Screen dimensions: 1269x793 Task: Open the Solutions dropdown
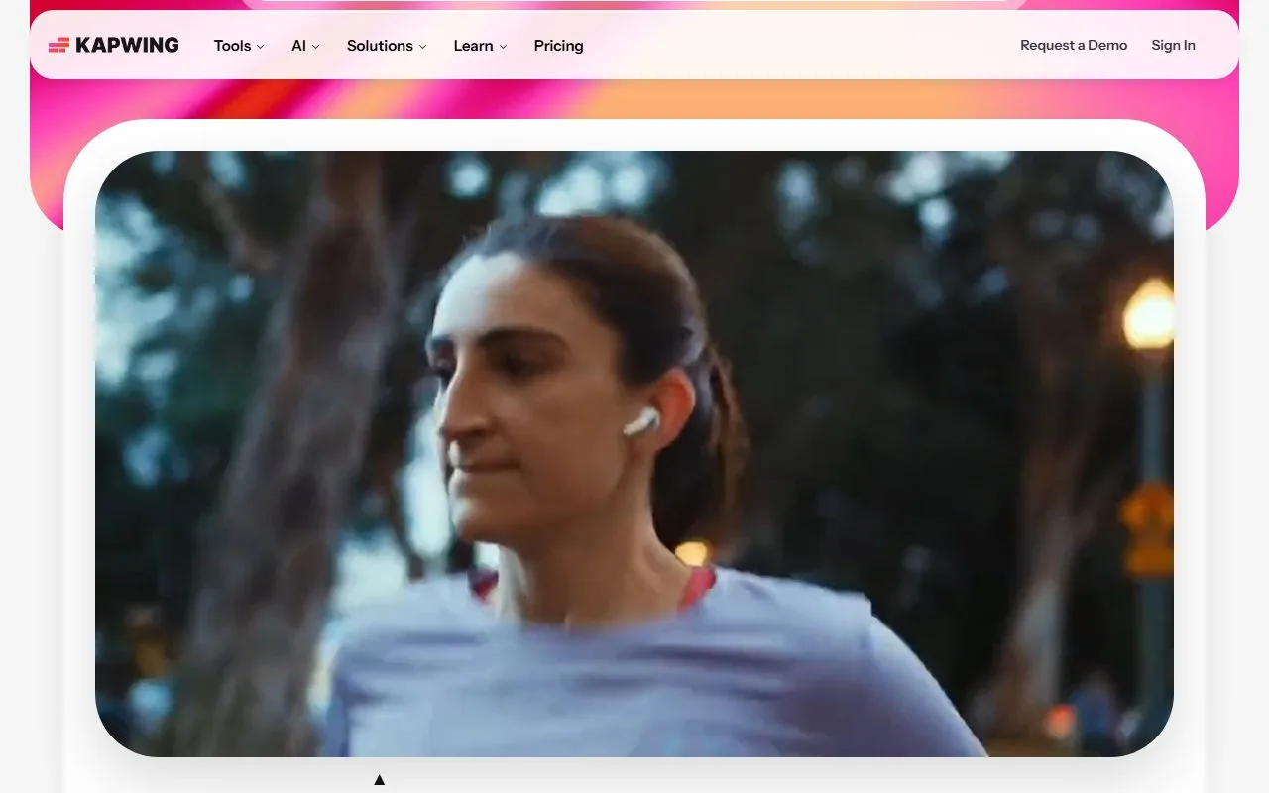click(387, 46)
